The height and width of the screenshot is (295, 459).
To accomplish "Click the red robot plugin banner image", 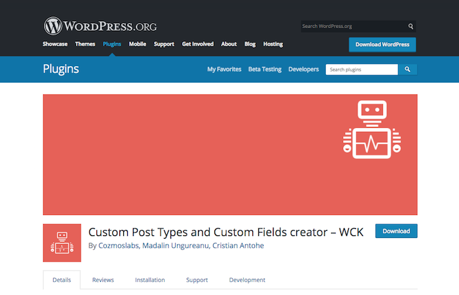I will point(230,155).
